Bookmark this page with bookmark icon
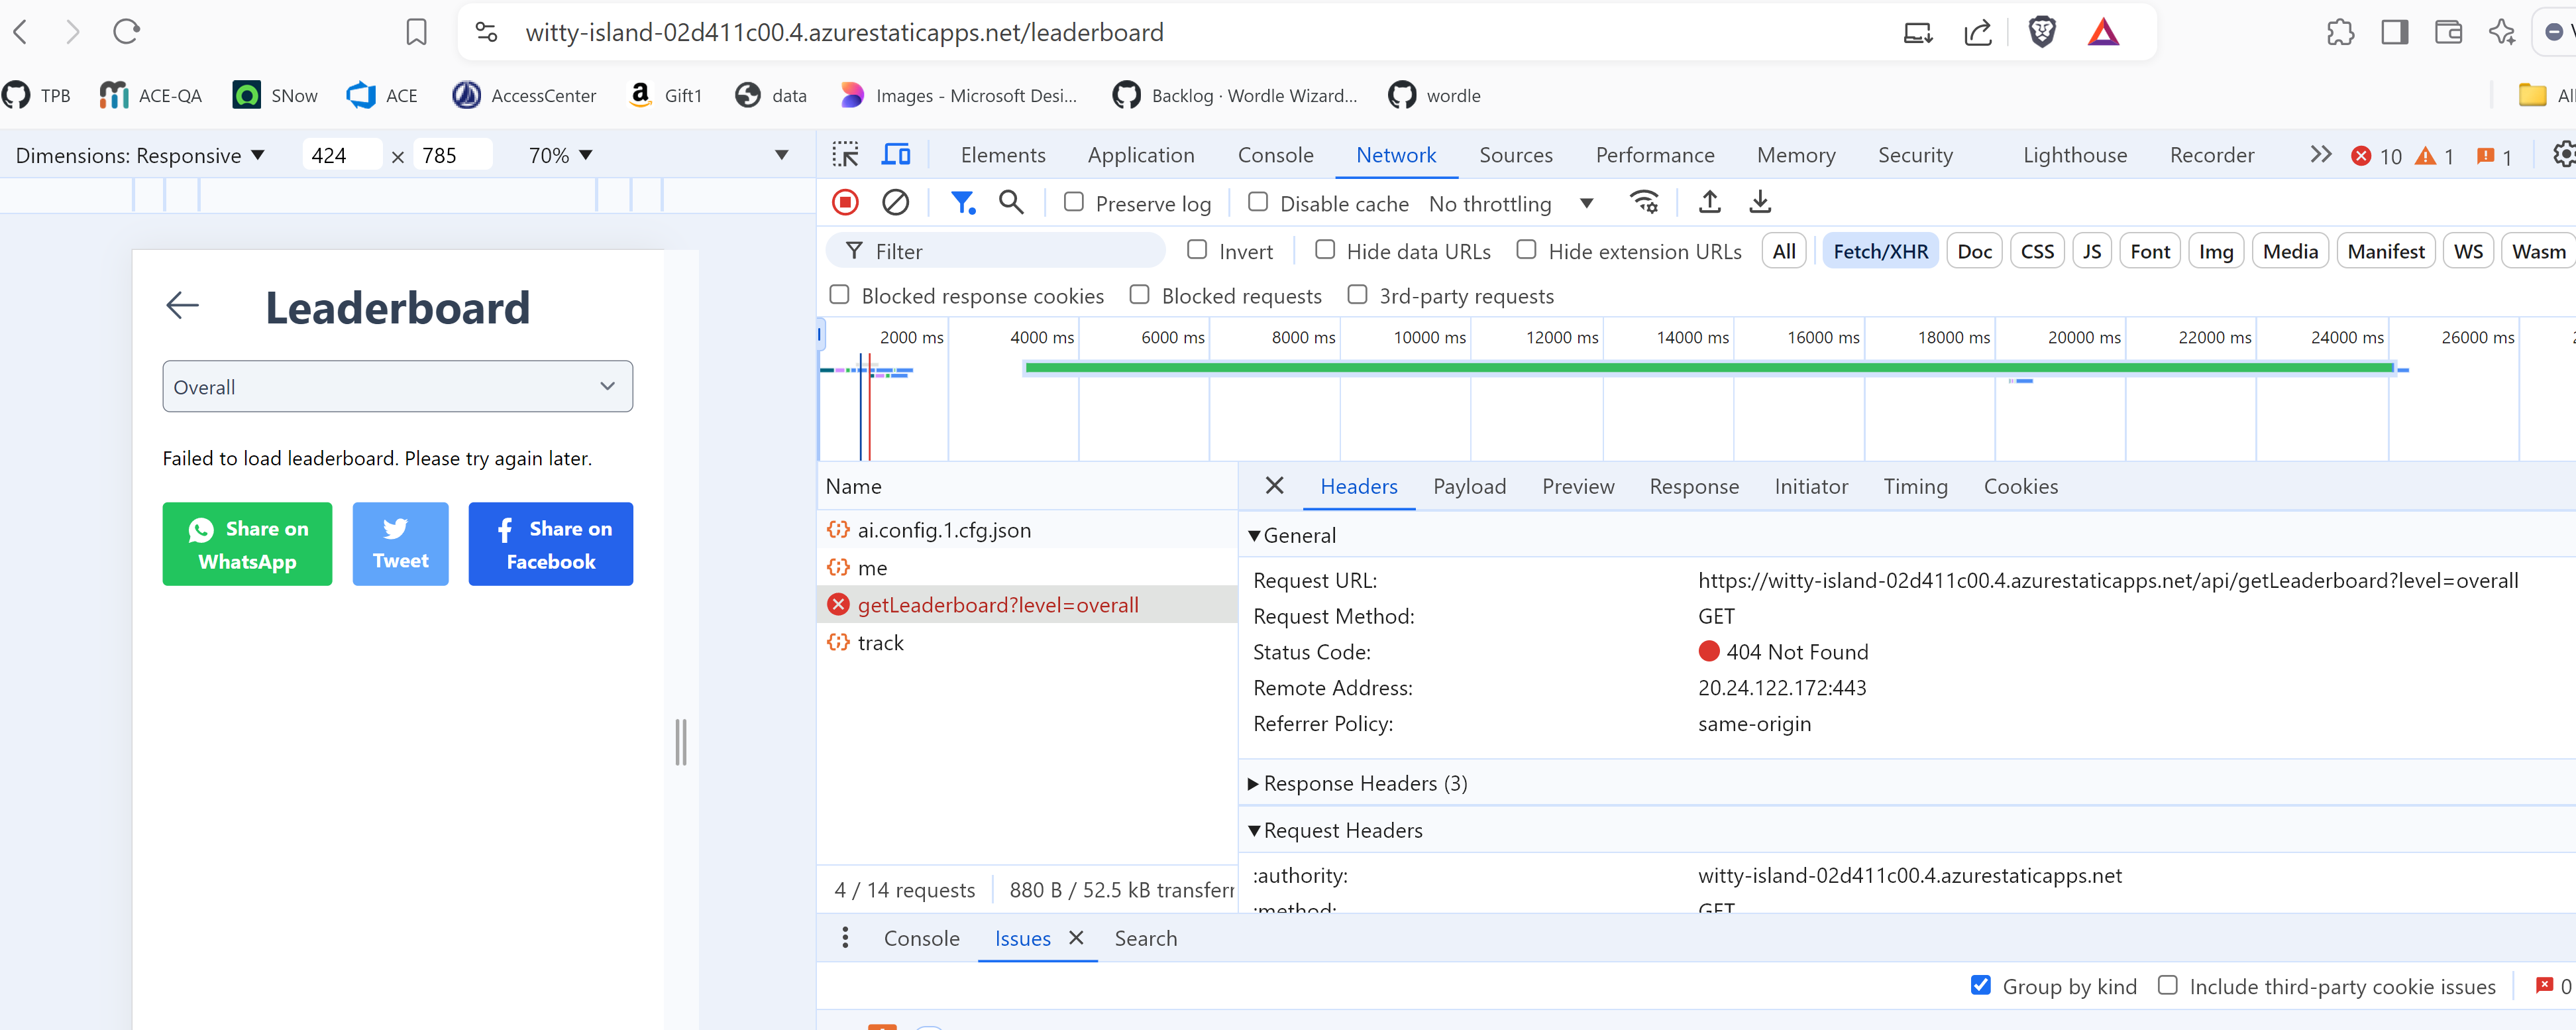This screenshot has width=2576, height=1030. point(416,32)
